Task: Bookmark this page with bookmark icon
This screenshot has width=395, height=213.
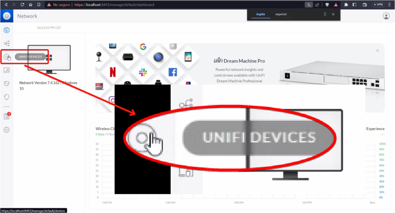Action: click(39, 4)
